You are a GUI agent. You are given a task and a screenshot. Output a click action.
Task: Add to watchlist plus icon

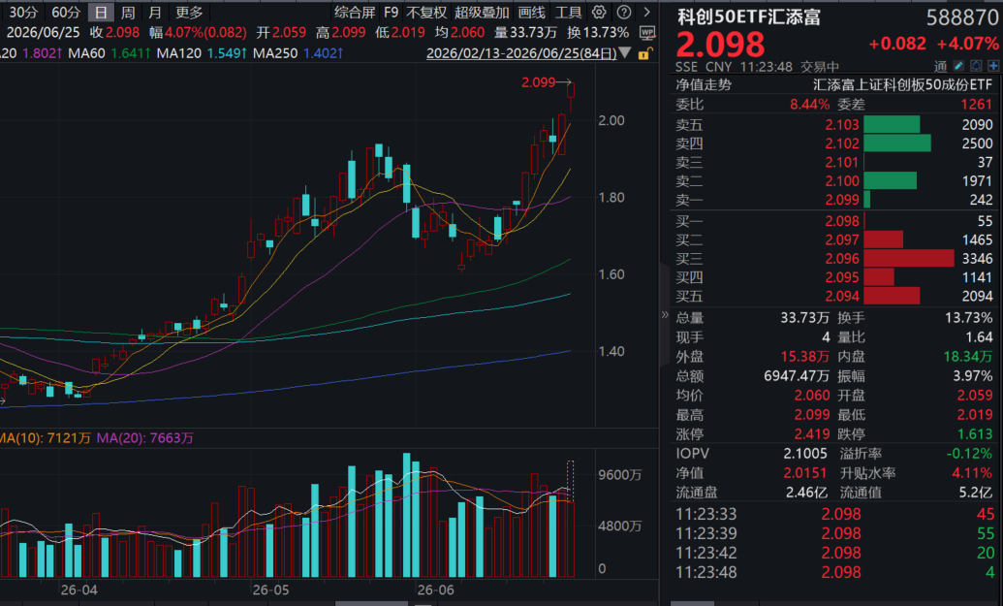(x=992, y=66)
